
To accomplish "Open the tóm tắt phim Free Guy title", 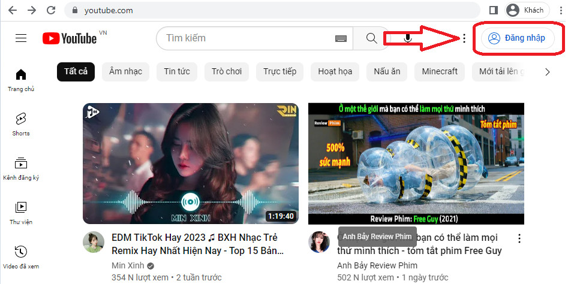I will point(419,244).
